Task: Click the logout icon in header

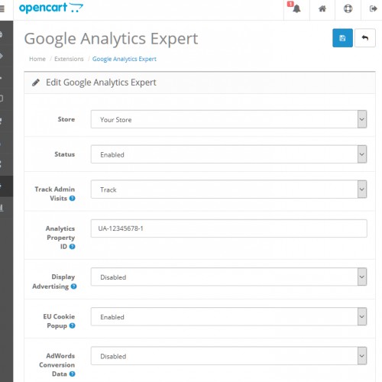Action: pos(374,9)
